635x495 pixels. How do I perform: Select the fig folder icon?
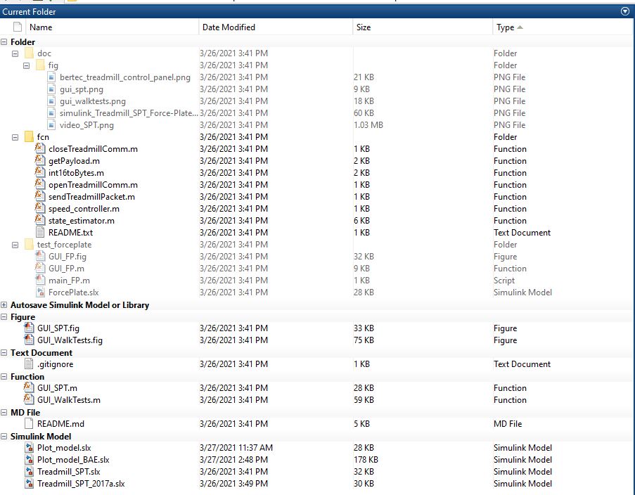click(40, 65)
